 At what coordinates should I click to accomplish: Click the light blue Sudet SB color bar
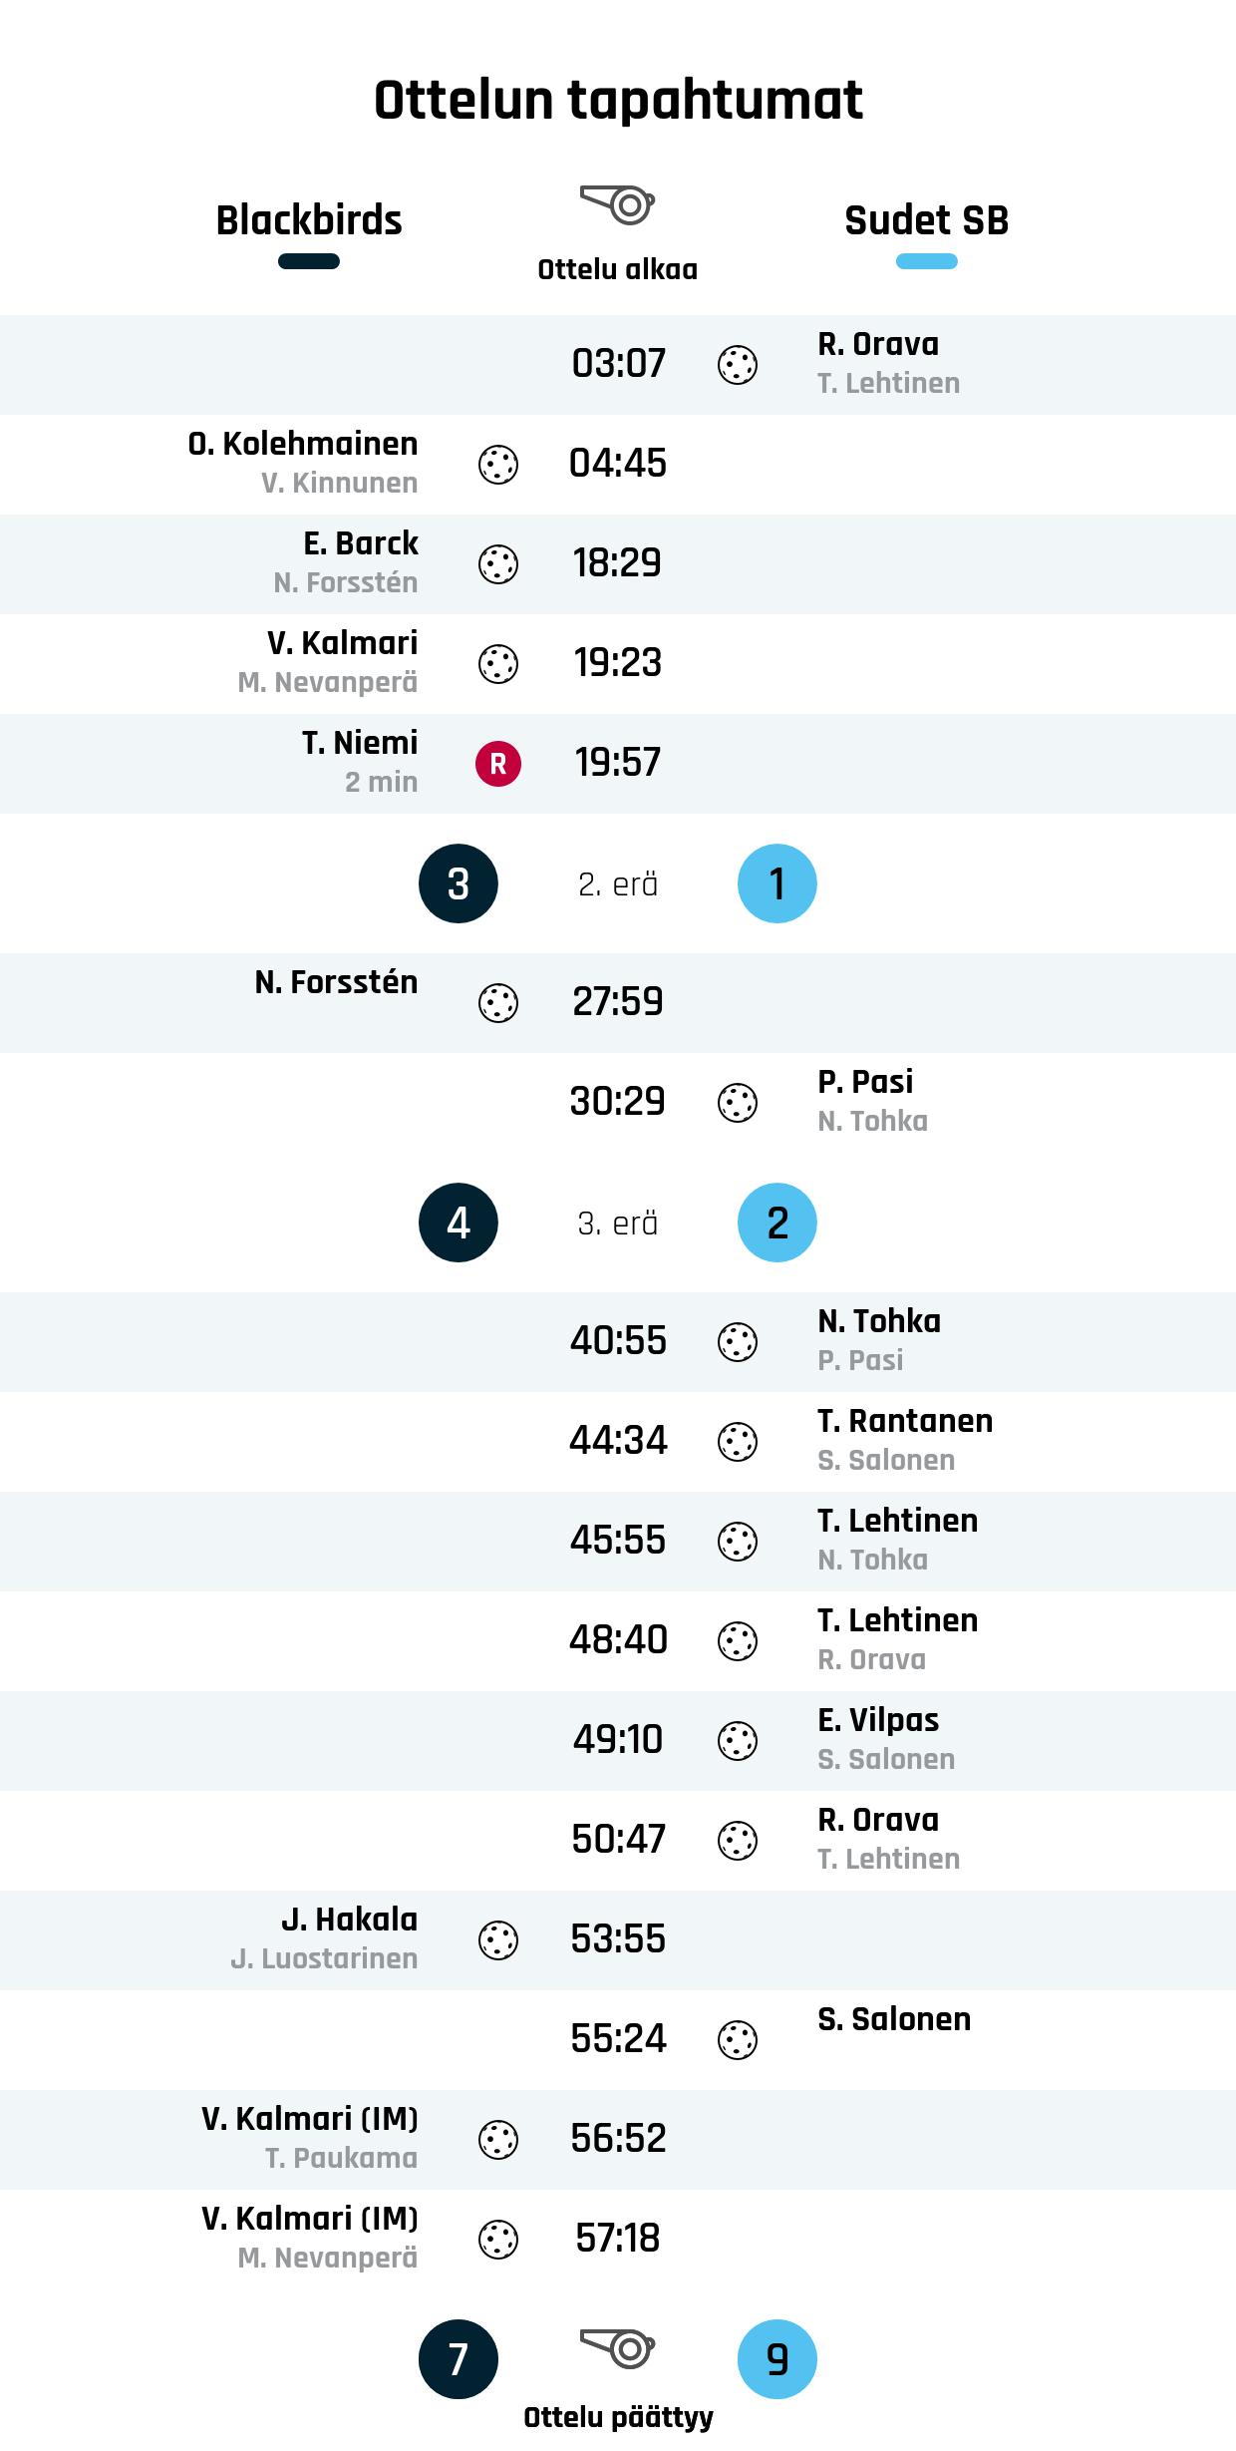(x=927, y=261)
